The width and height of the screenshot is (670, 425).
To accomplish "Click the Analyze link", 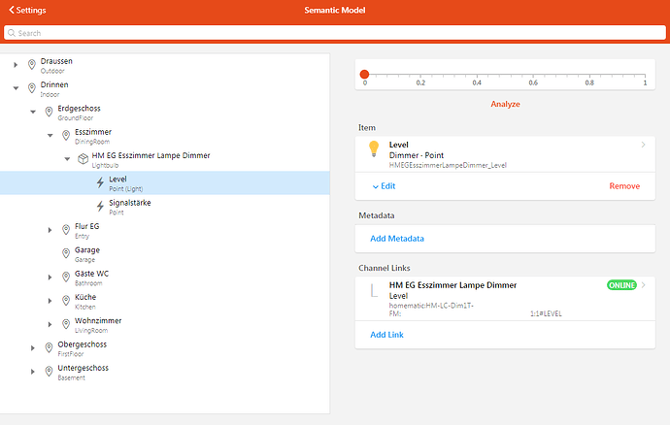I will [x=504, y=104].
